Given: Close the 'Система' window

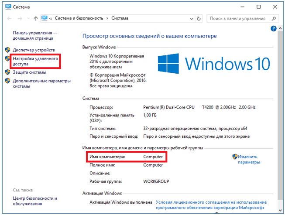Looking at the screenshot, I should [x=275, y=7].
